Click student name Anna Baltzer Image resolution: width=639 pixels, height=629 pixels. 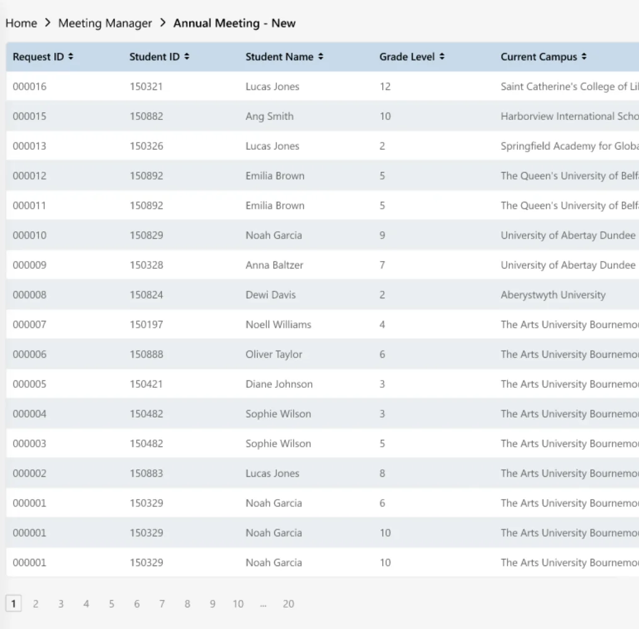(x=275, y=265)
